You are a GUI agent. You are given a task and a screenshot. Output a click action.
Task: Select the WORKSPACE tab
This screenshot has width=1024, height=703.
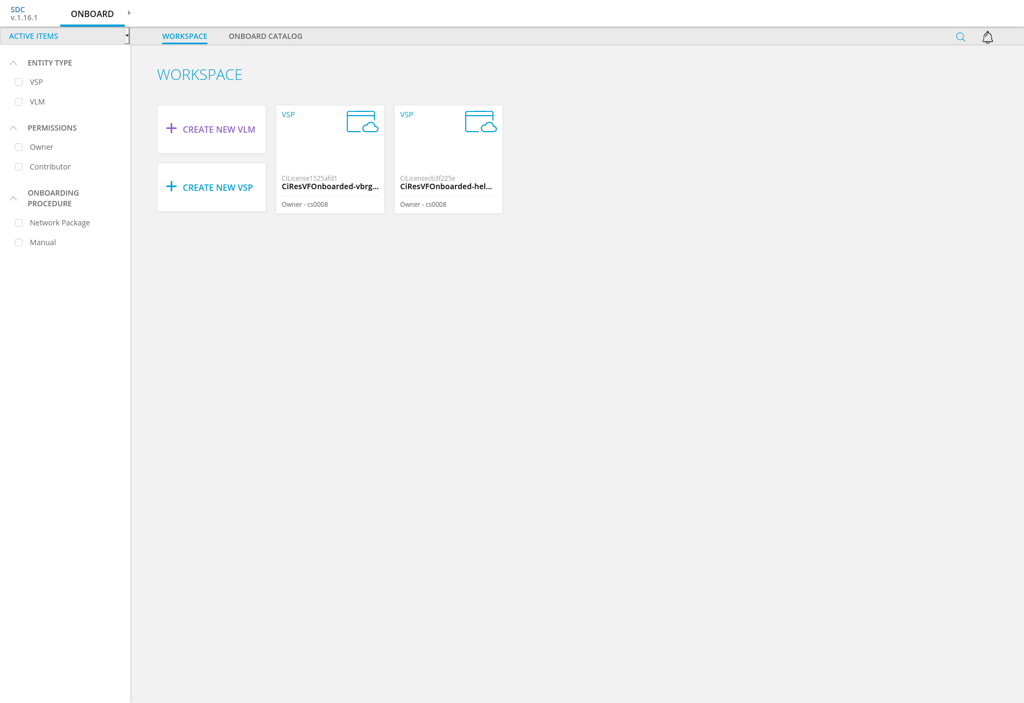point(185,36)
